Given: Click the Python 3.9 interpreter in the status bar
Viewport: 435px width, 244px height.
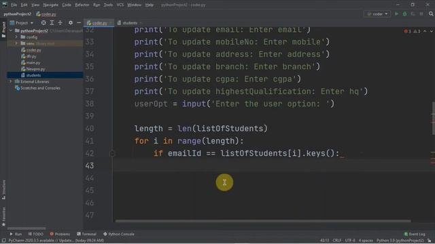Looking at the screenshot, I should pos(400,241).
